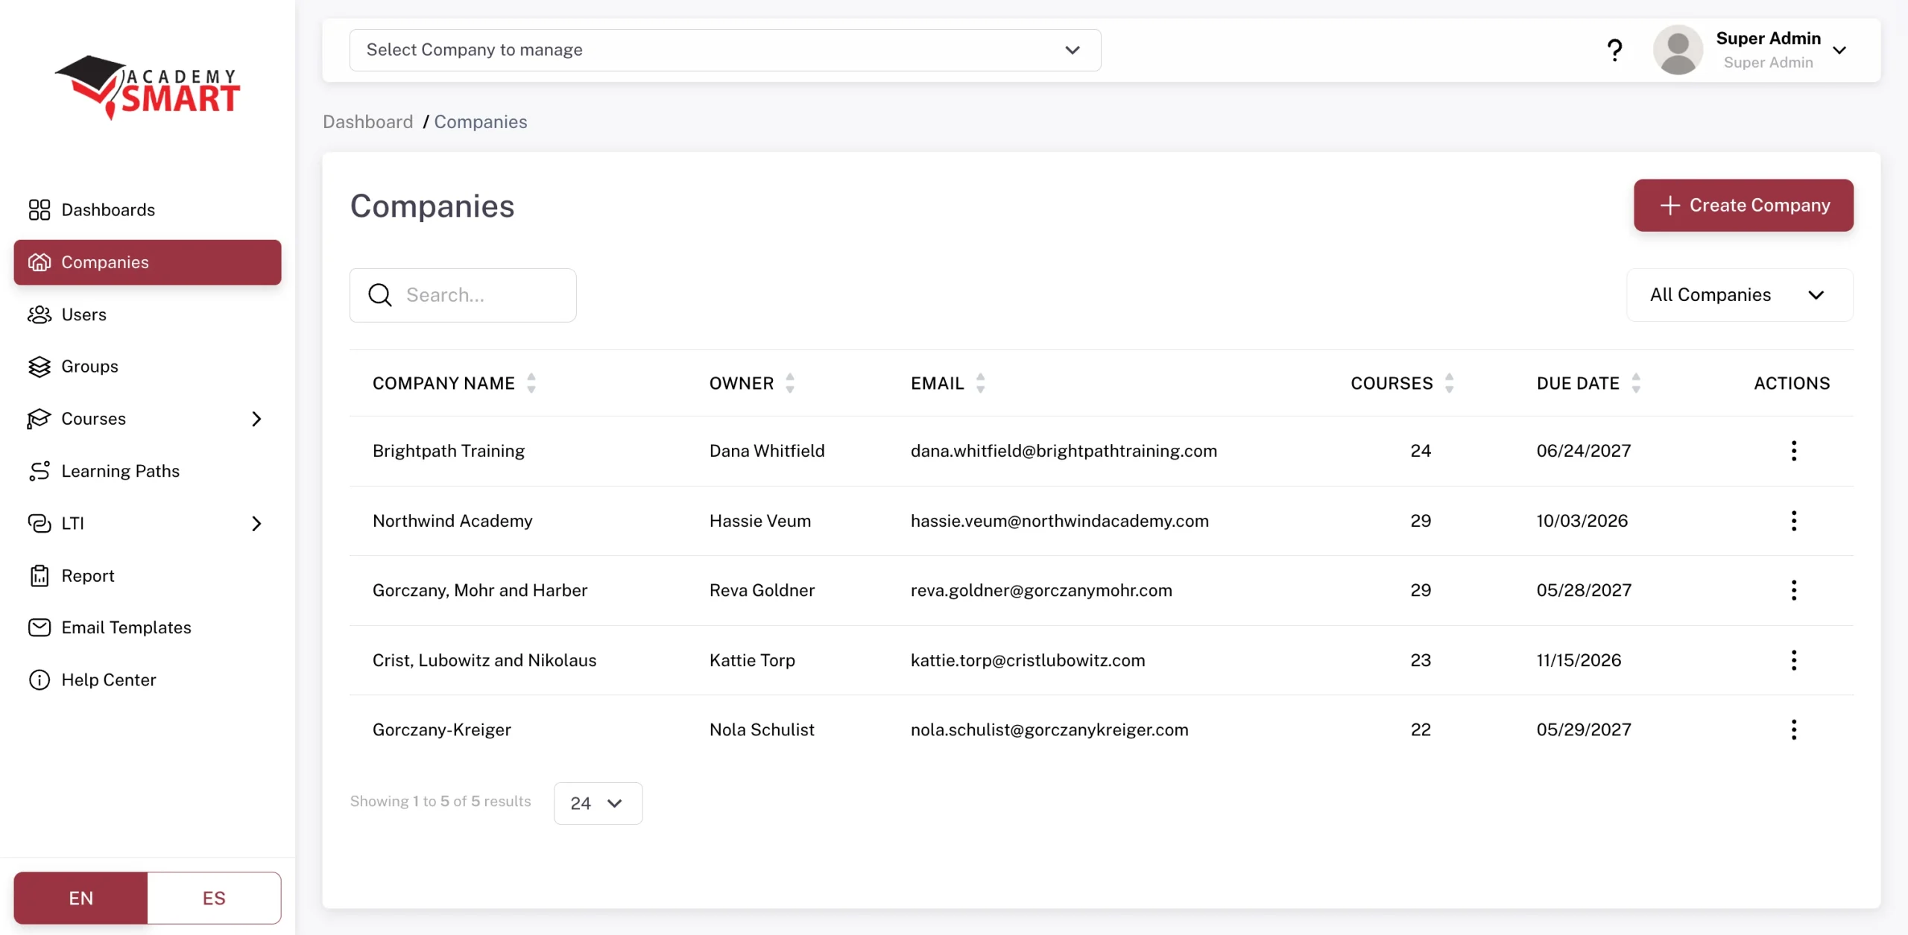Expand the LTI submenu chevron
Screen dimensions: 1908x935
(256, 524)
